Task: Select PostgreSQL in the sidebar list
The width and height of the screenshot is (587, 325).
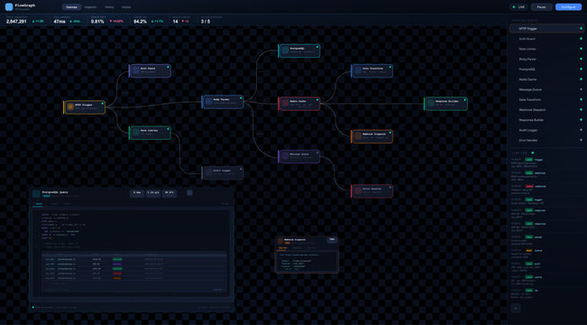Action: click(546, 69)
